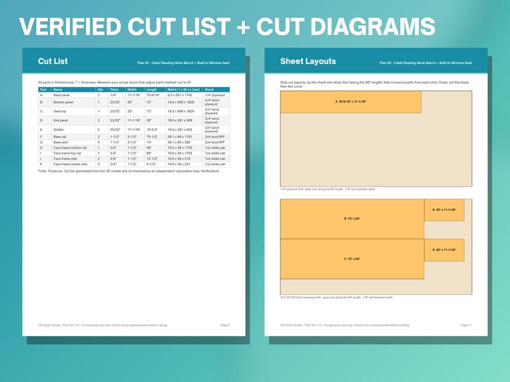Select part "C 72" x 20"" rectangle

click(352, 259)
